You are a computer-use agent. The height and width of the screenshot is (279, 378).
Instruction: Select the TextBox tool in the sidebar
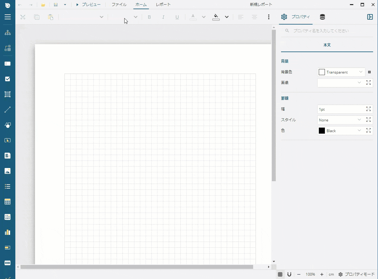7,63
